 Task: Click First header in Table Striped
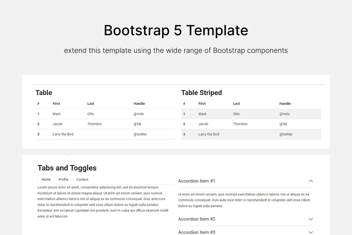pos(202,104)
